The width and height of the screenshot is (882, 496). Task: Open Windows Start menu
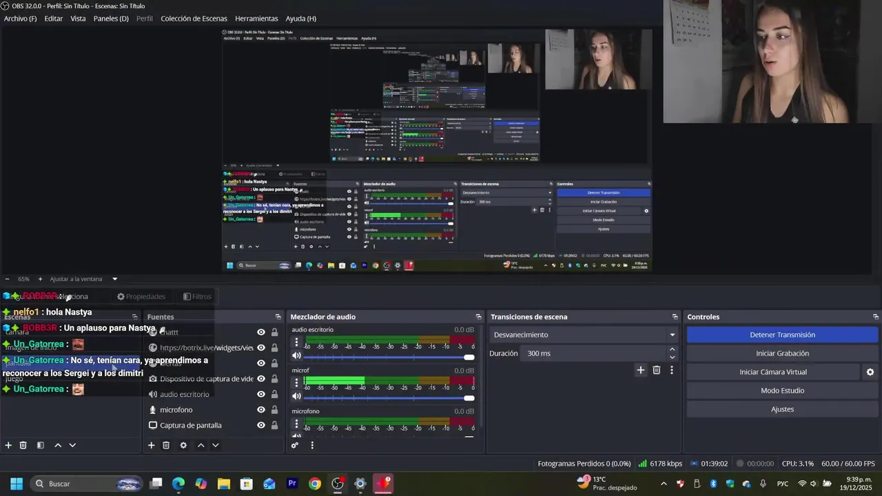tap(17, 484)
